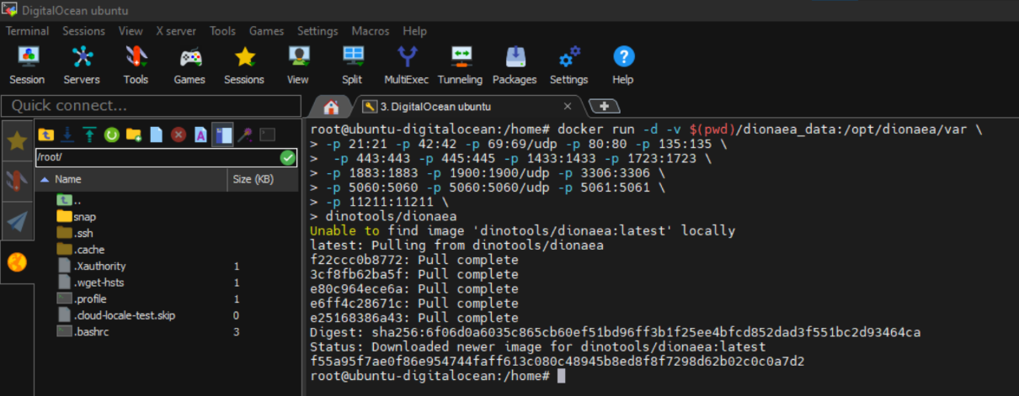This screenshot has height=396, width=1019.
Task: Open the Tunneling tool in the toolbar
Action: [460, 65]
